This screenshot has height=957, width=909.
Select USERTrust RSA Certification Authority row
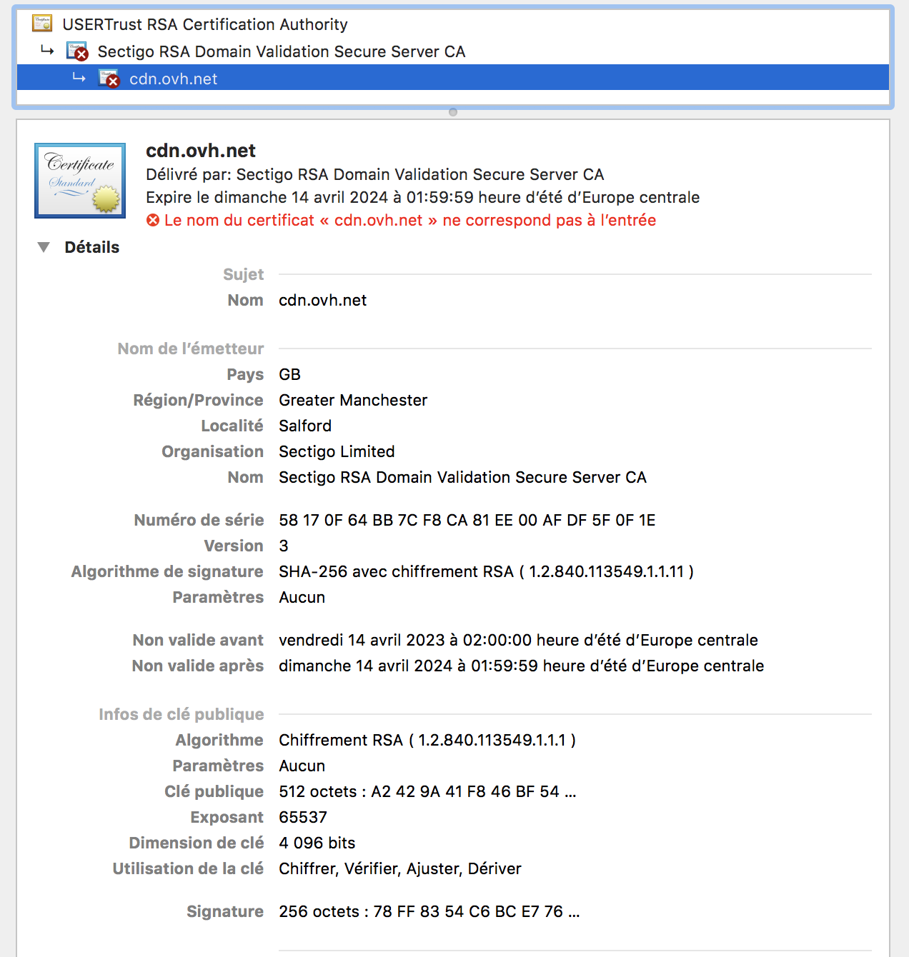pos(204,24)
